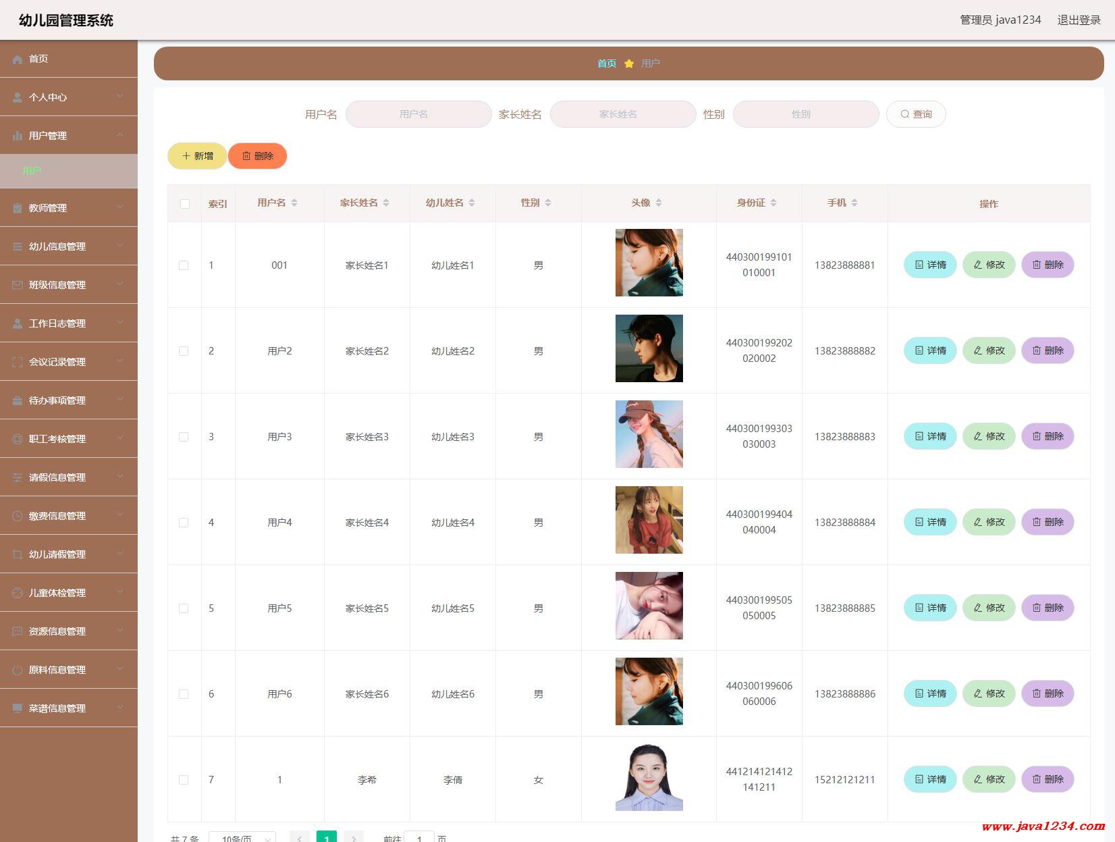Viewport: 1115px width, 842px height.
Task: Open the 10条/页 page size dropdown
Action: tap(242, 838)
